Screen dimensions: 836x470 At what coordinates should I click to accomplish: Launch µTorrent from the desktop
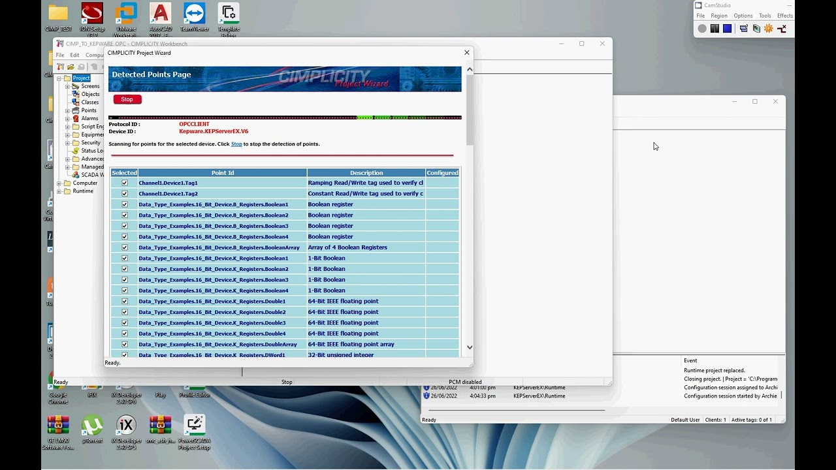point(92,432)
